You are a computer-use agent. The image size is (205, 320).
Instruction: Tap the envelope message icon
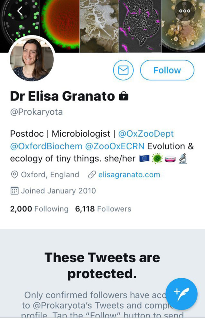pyautogui.click(x=123, y=70)
